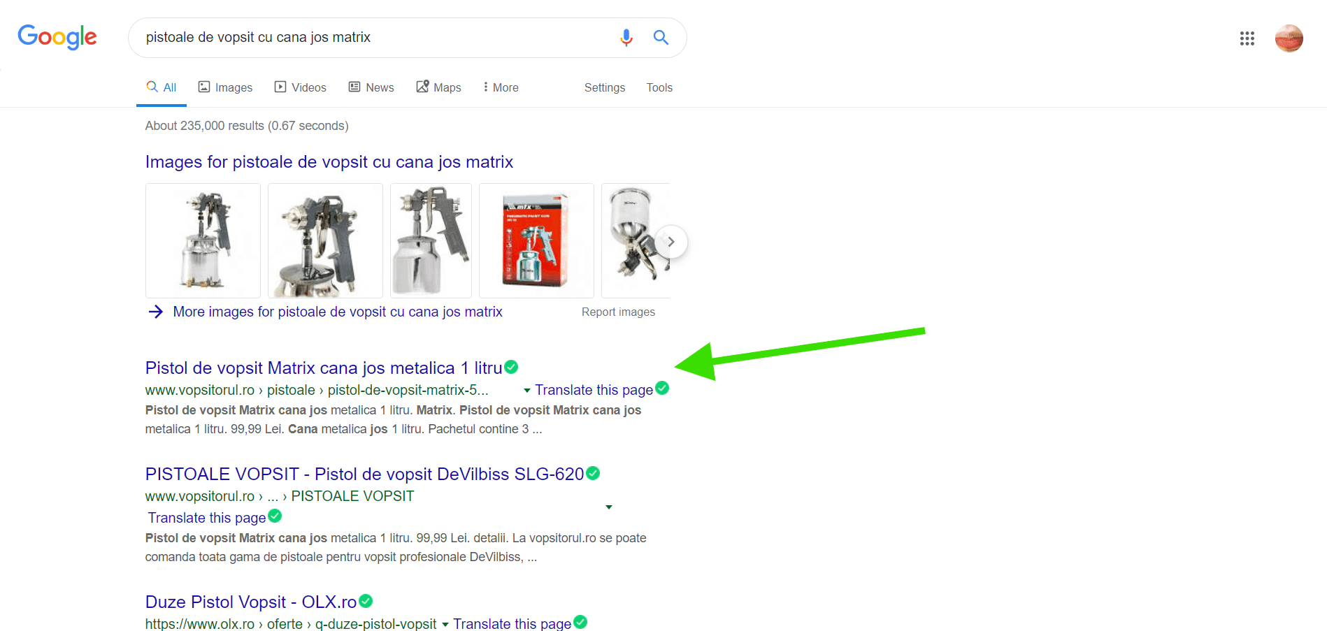Click the blue search magnifier button
Image resolution: width=1327 pixels, height=631 pixels.
coord(661,37)
